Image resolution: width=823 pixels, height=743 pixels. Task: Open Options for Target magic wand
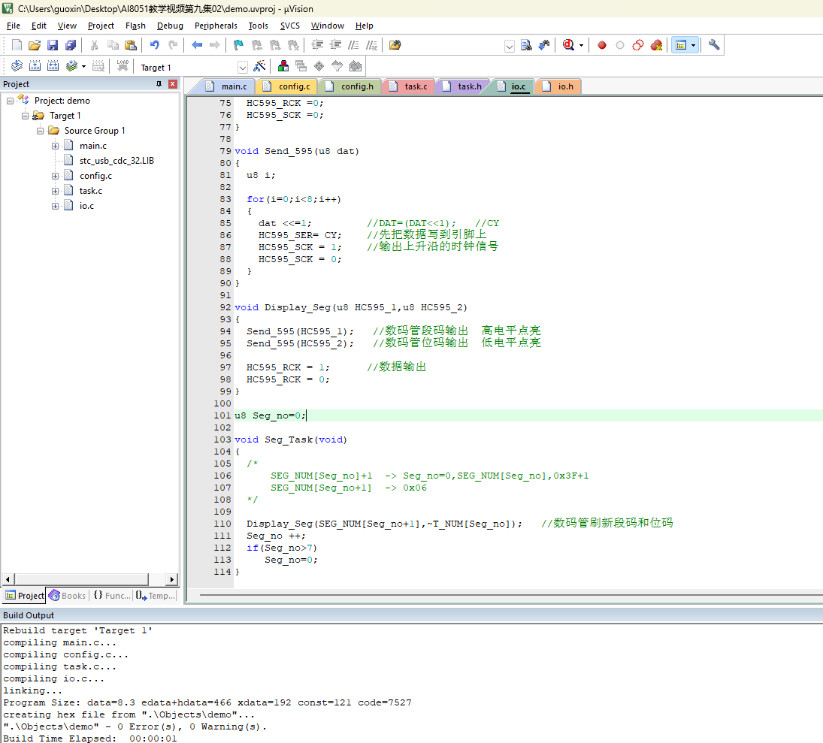pyautogui.click(x=259, y=66)
